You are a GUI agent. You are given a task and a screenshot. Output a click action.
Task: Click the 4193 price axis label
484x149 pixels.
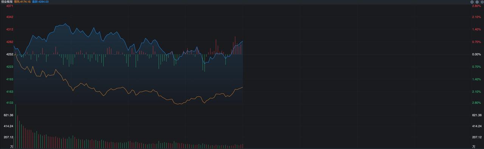[x=10, y=79]
